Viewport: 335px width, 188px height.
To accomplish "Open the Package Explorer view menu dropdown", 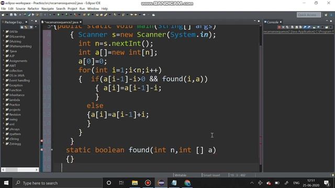I will pos(36,27).
